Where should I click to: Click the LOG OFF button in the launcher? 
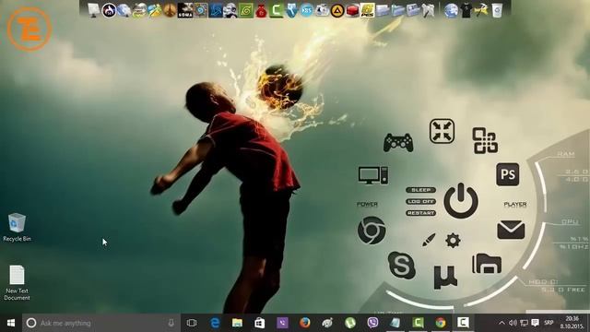420,201
